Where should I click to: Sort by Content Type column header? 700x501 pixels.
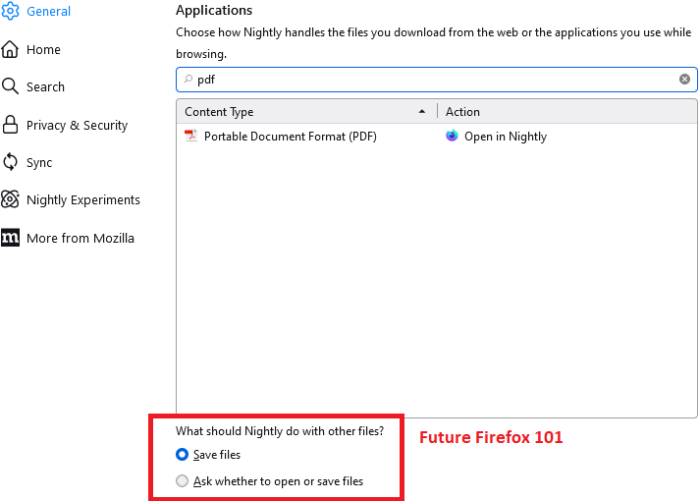(x=304, y=112)
